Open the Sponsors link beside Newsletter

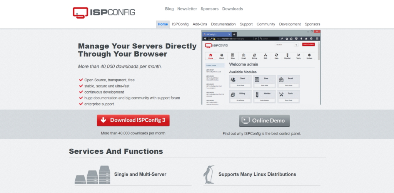click(x=210, y=9)
